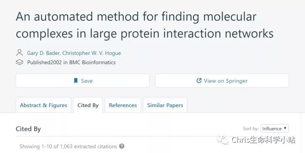Select the Cited By tab
The image size is (305, 153).
coord(88,105)
